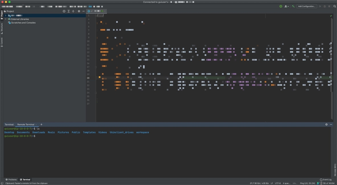Open terminal panel settings gear
The height and width of the screenshot is (185, 337).
click(326, 124)
